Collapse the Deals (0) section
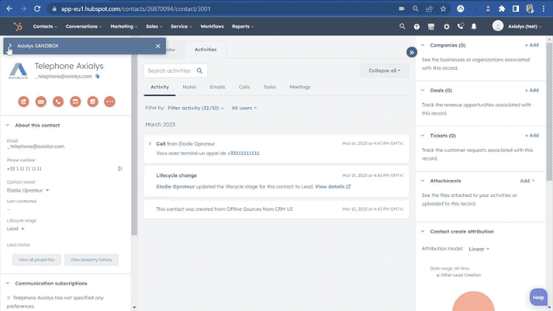553x311 pixels. (422, 91)
